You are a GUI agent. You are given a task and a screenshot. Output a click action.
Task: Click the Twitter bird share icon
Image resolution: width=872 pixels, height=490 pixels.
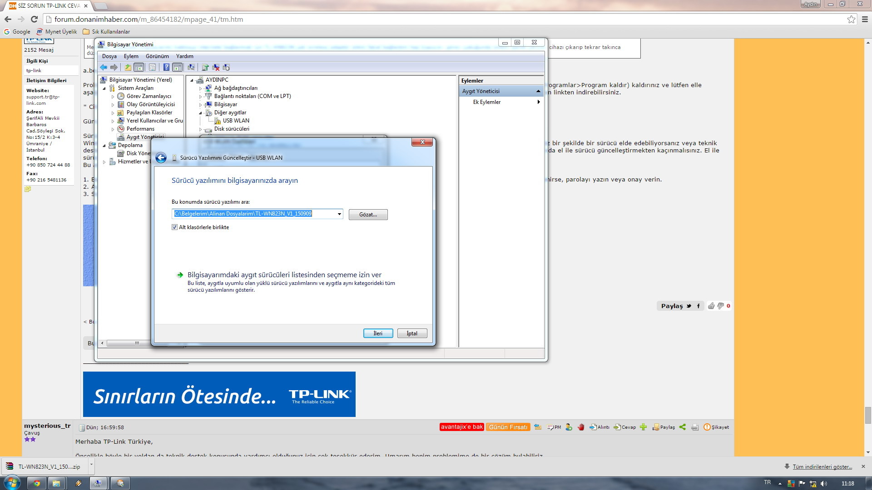(x=689, y=306)
